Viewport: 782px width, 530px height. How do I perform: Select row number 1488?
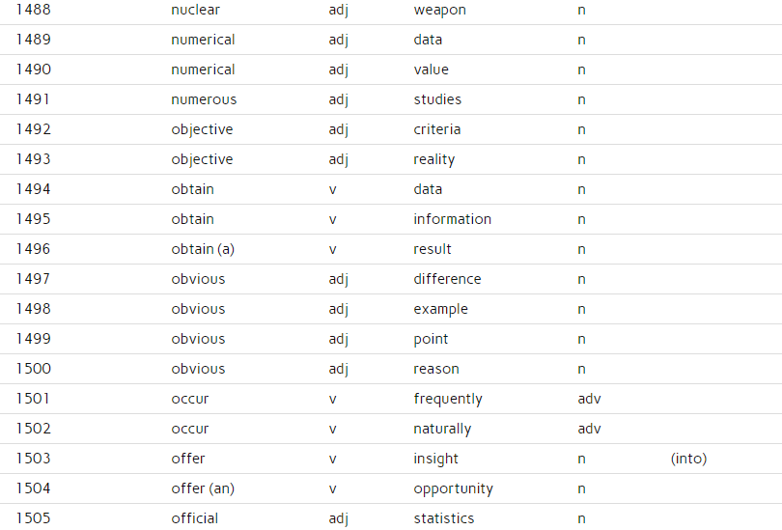coord(34,10)
